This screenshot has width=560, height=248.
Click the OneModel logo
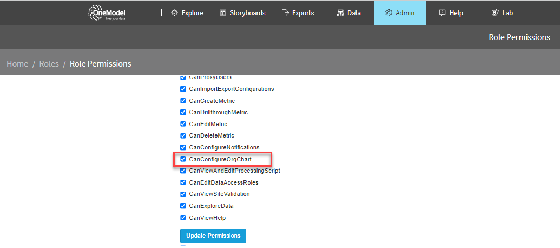pyautogui.click(x=107, y=13)
